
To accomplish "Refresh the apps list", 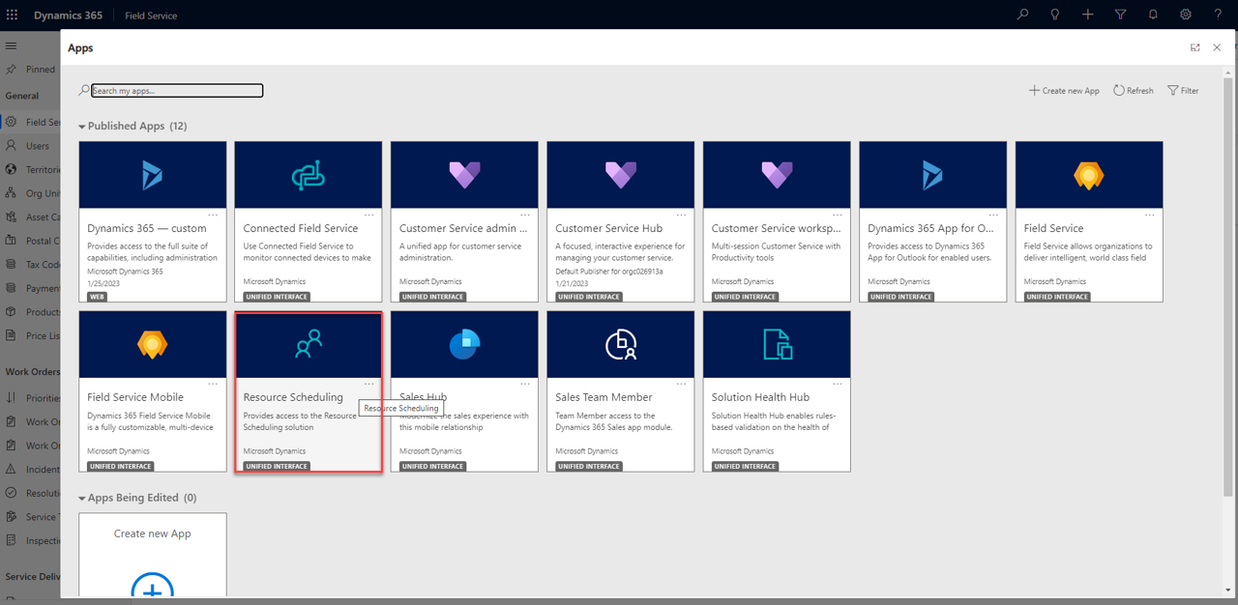I will point(1132,90).
